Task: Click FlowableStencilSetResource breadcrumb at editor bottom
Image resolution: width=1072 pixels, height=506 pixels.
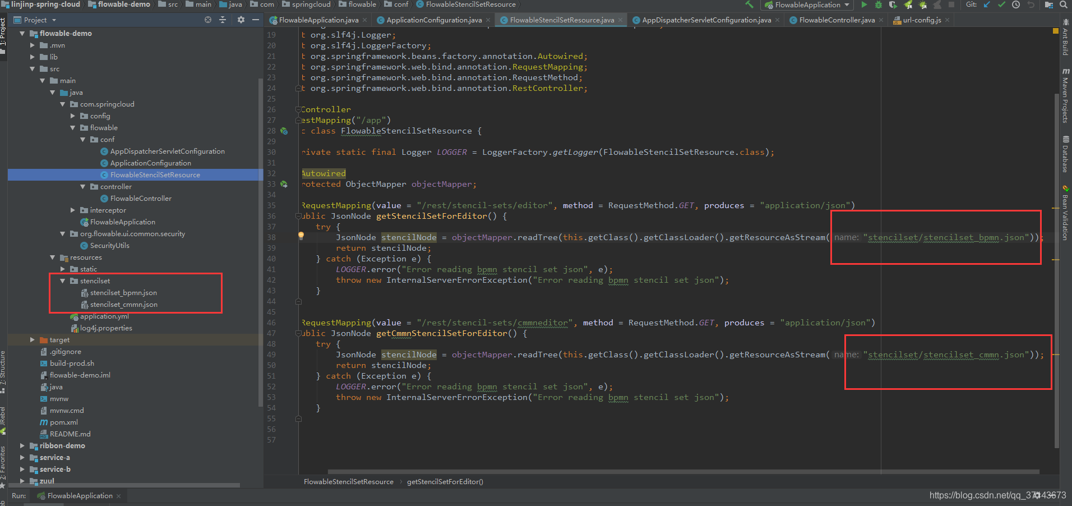Action: (x=349, y=482)
